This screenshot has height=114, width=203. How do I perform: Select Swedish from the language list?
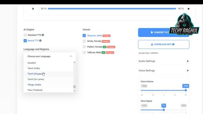point(49,63)
